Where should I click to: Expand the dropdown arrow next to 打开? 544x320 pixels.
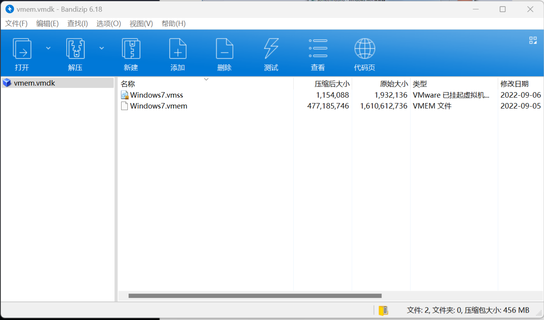[48, 48]
